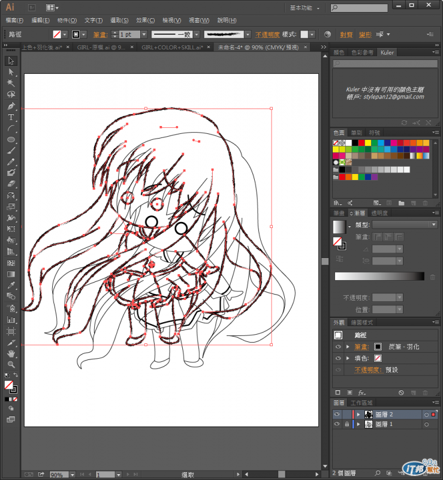Click the search field at top
The image size is (443, 480).
pos(359,8)
